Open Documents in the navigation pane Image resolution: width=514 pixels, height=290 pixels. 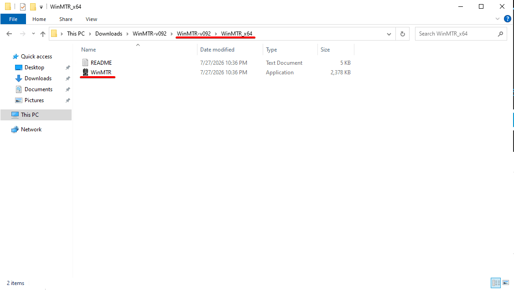pyautogui.click(x=38, y=89)
